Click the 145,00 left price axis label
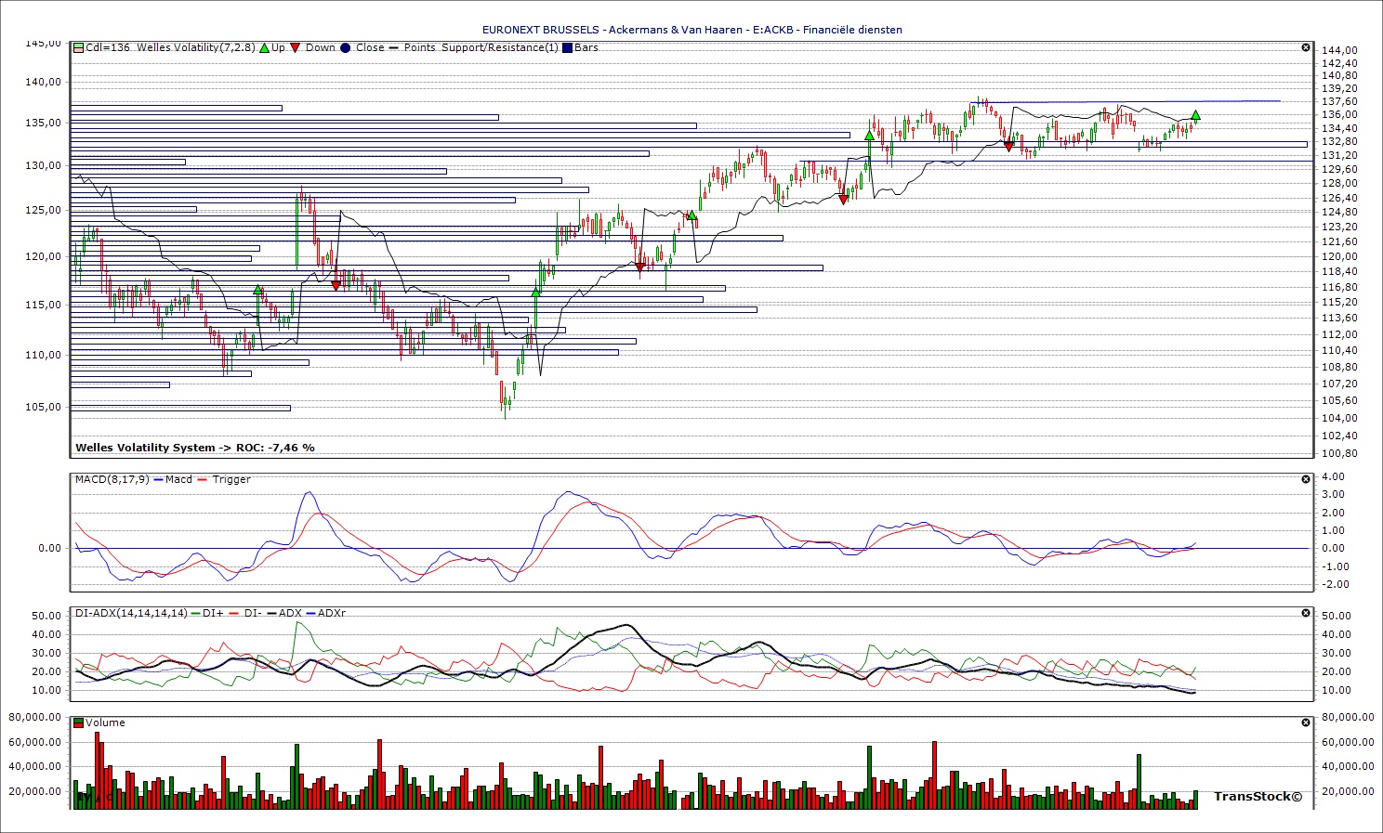The width and height of the screenshot is (1383, 833). [43, 43]
